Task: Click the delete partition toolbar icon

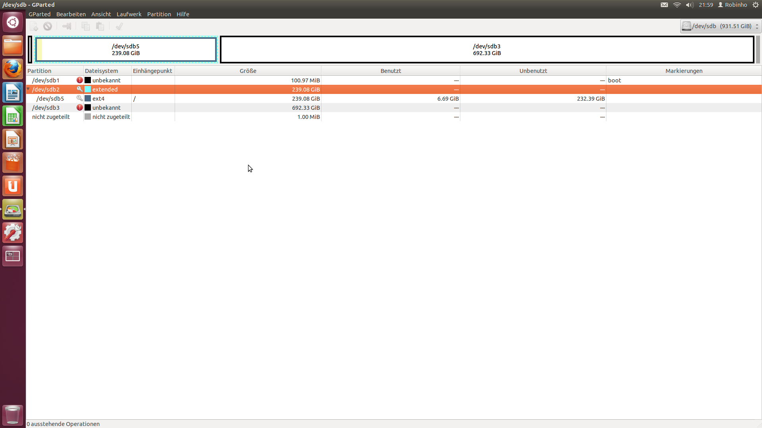Action: (48, 26)
